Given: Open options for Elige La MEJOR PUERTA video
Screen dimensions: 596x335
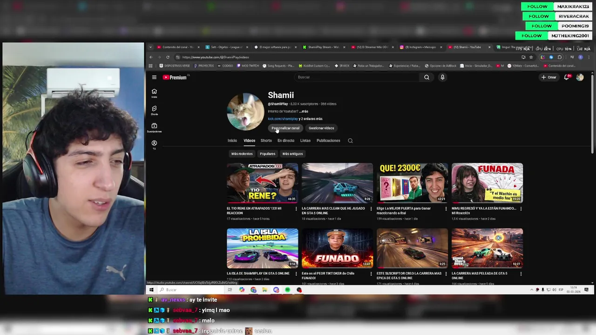Looking at the screenshot, I should point(446,208).
